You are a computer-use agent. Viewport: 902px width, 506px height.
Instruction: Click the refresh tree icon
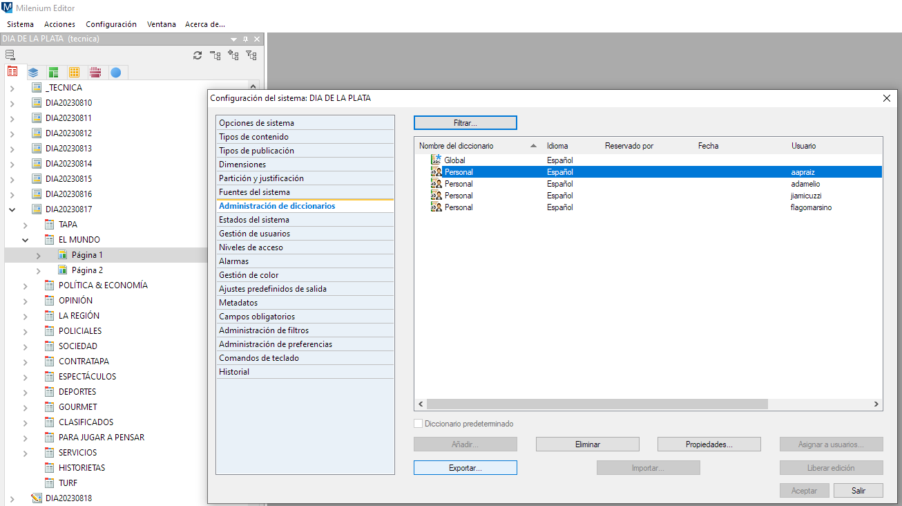[198, 55]
